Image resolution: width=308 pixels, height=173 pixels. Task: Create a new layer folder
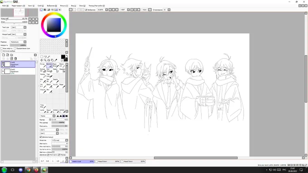pos(12,55)
